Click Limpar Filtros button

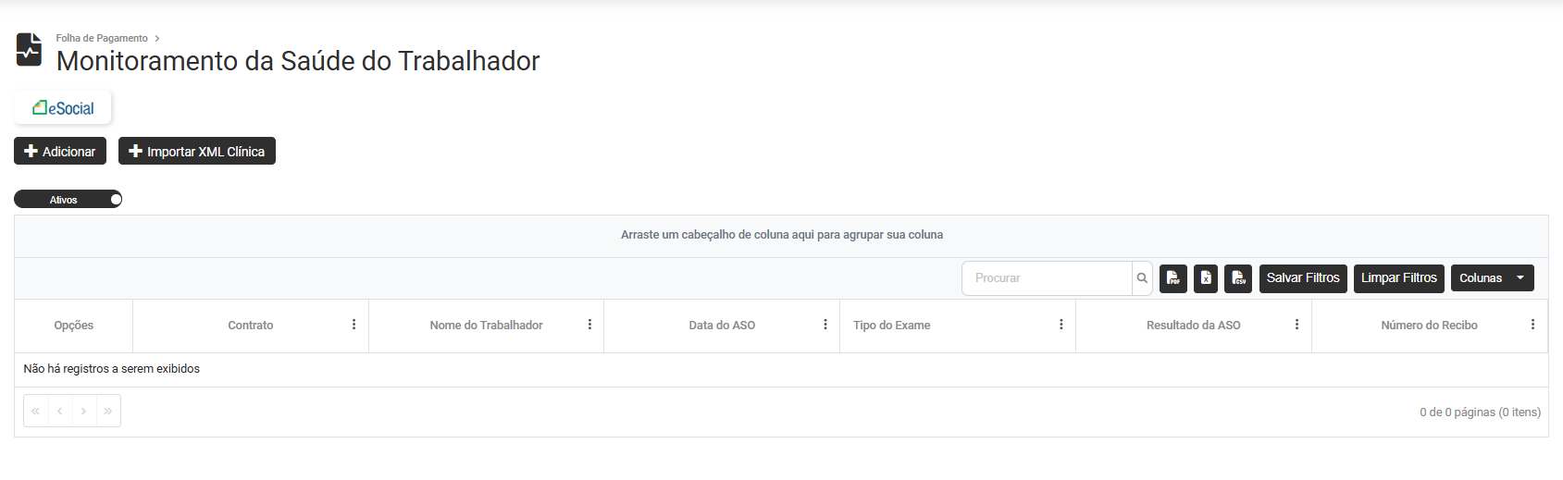(x=1399, y=277)
